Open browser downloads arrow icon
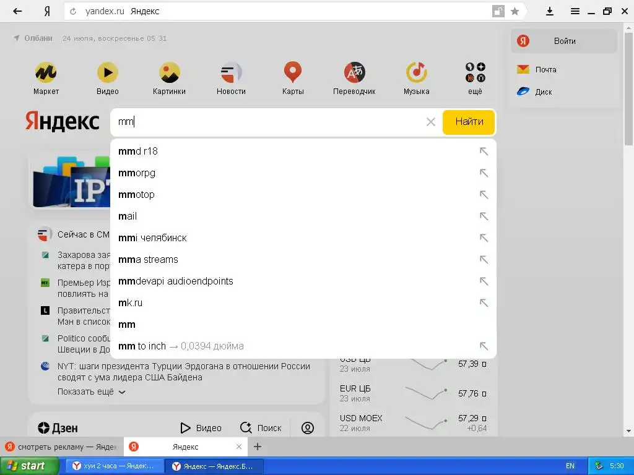Viewport: 634px width, 475px height. (x=550, y=11)
